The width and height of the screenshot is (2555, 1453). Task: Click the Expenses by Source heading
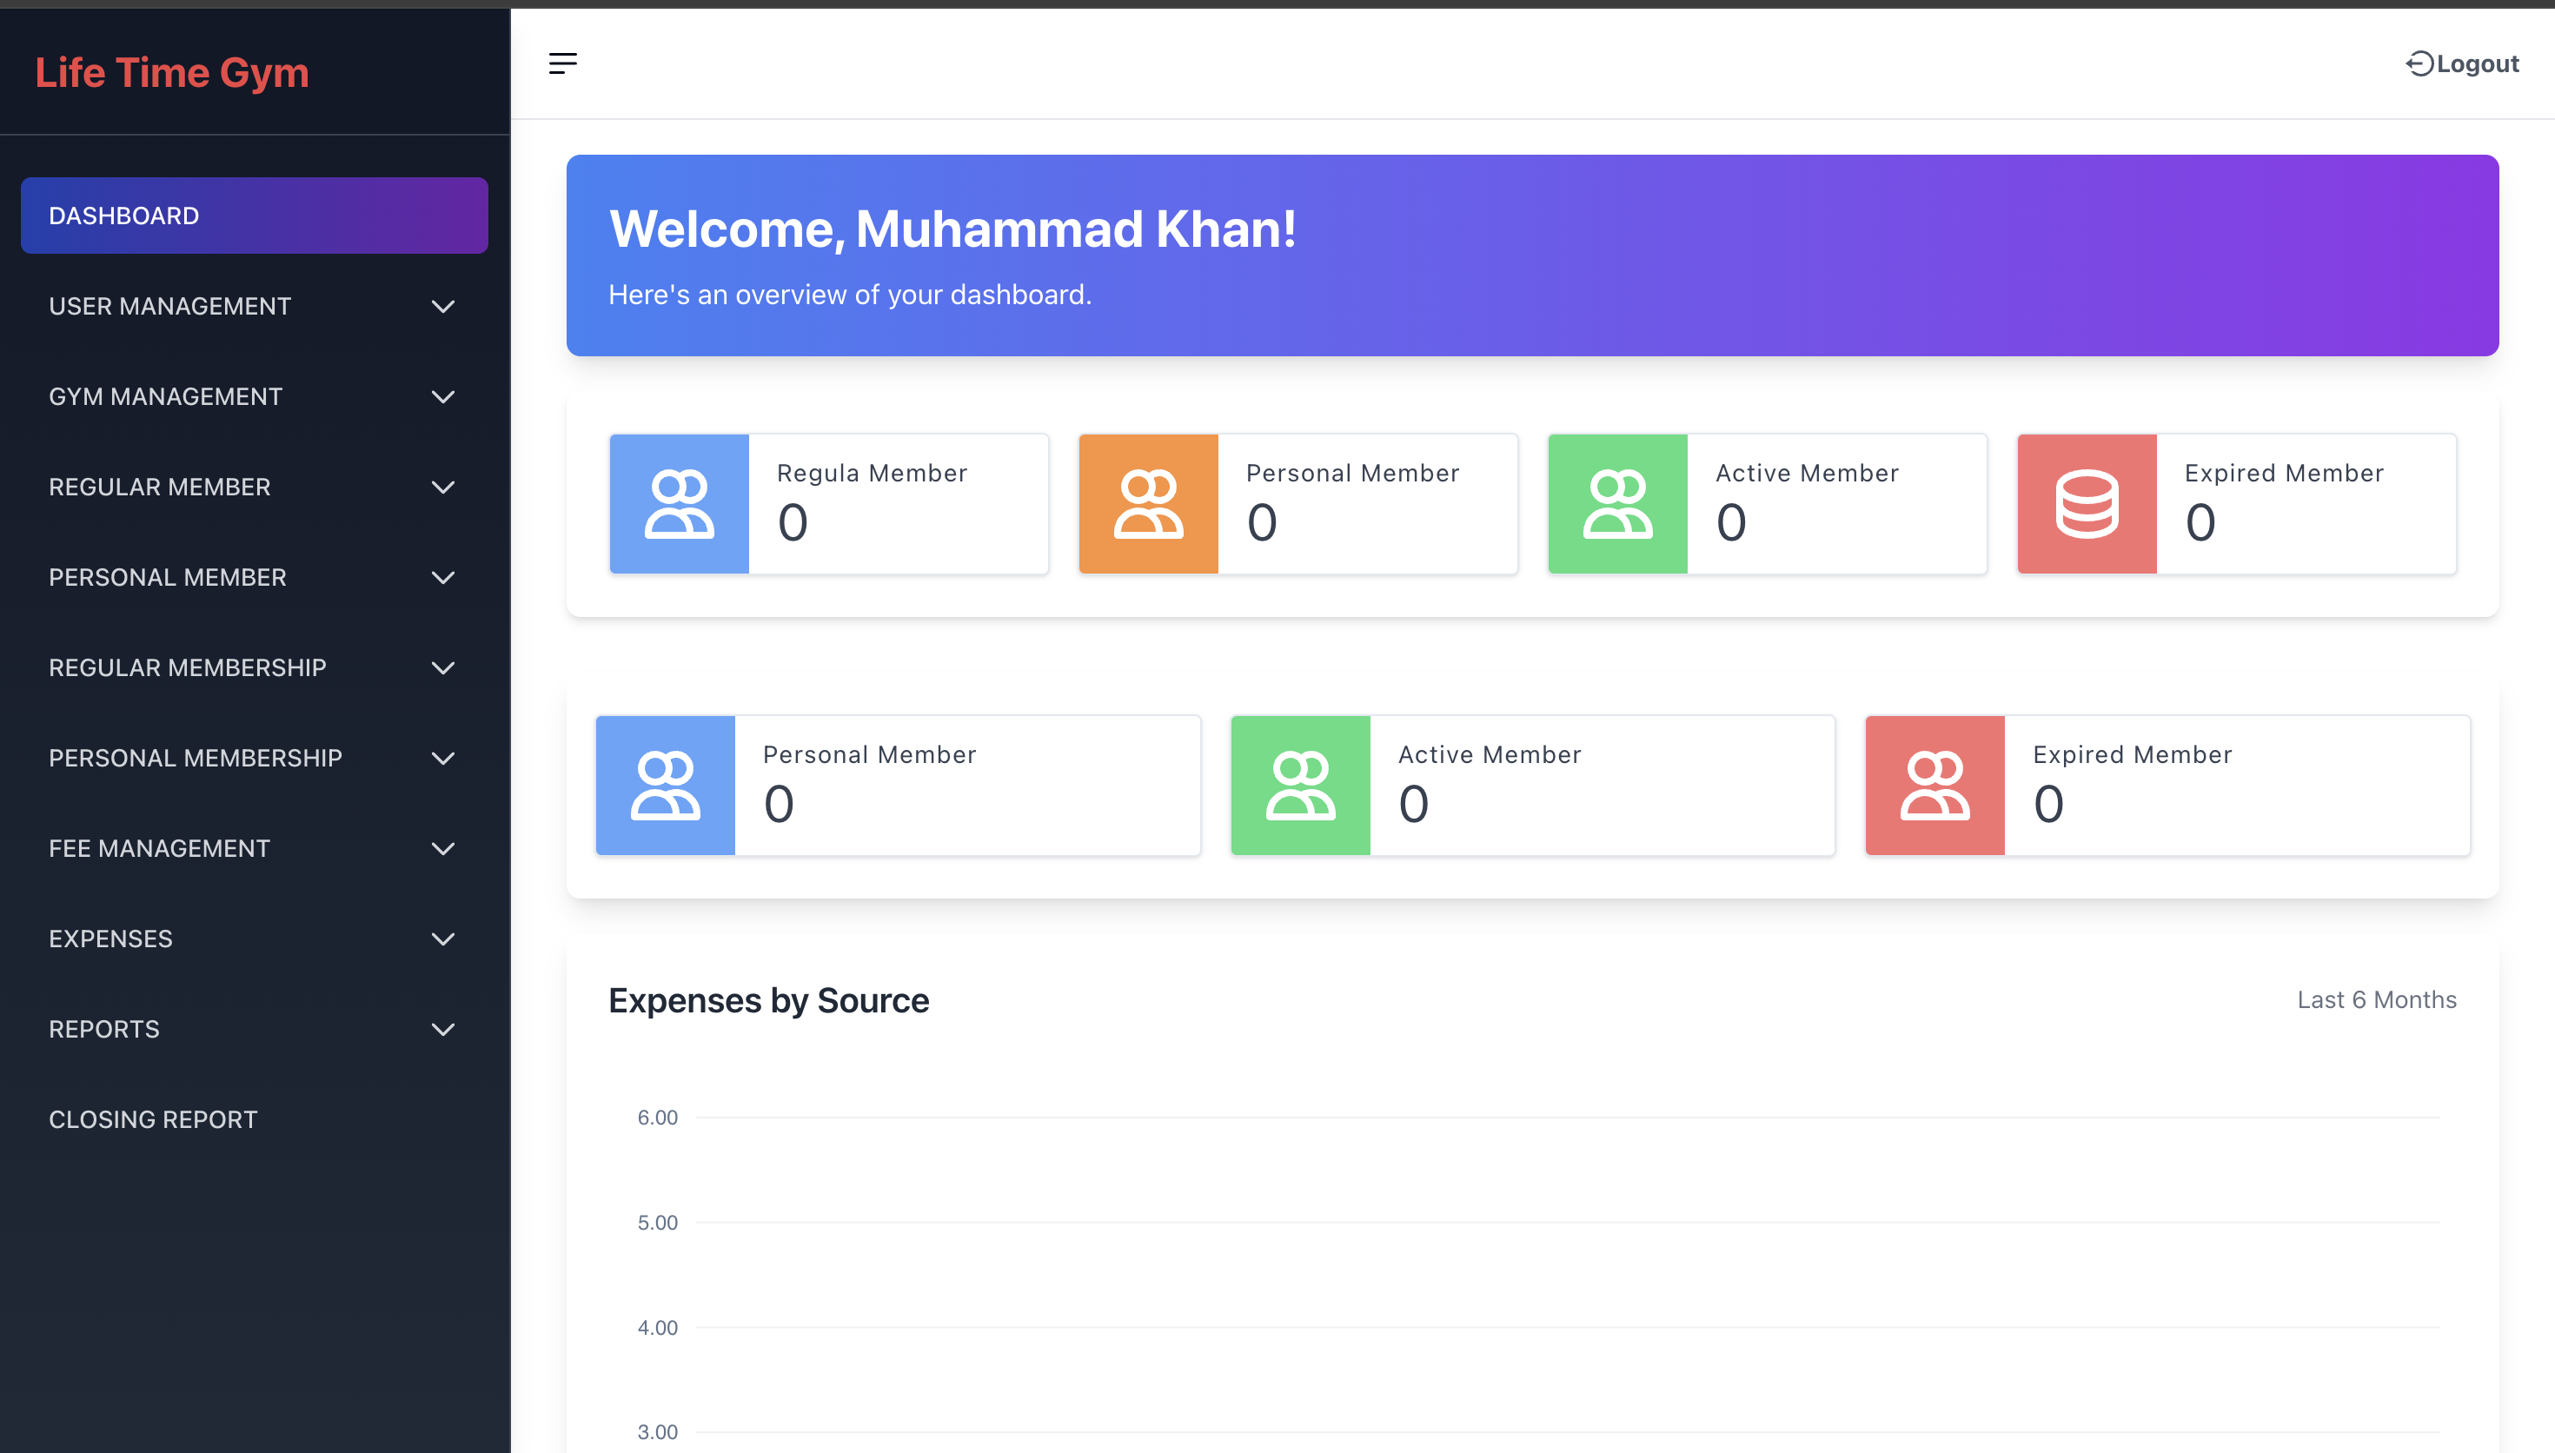(768, 1001)
